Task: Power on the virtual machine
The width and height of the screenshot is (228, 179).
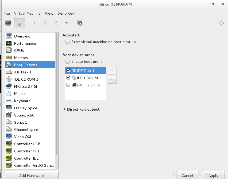Action: point(34,23)
